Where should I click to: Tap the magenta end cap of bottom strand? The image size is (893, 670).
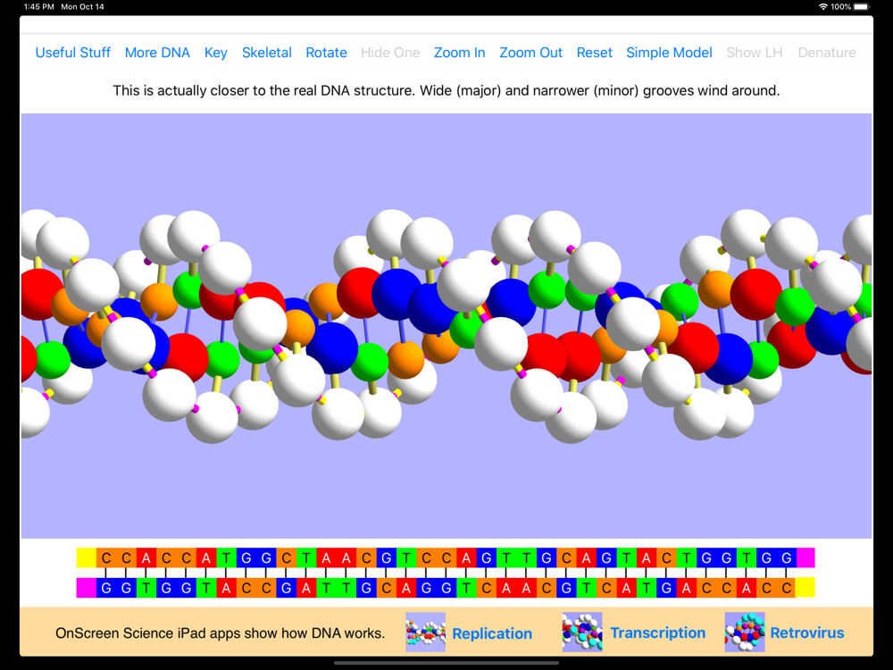coord(87,588)
